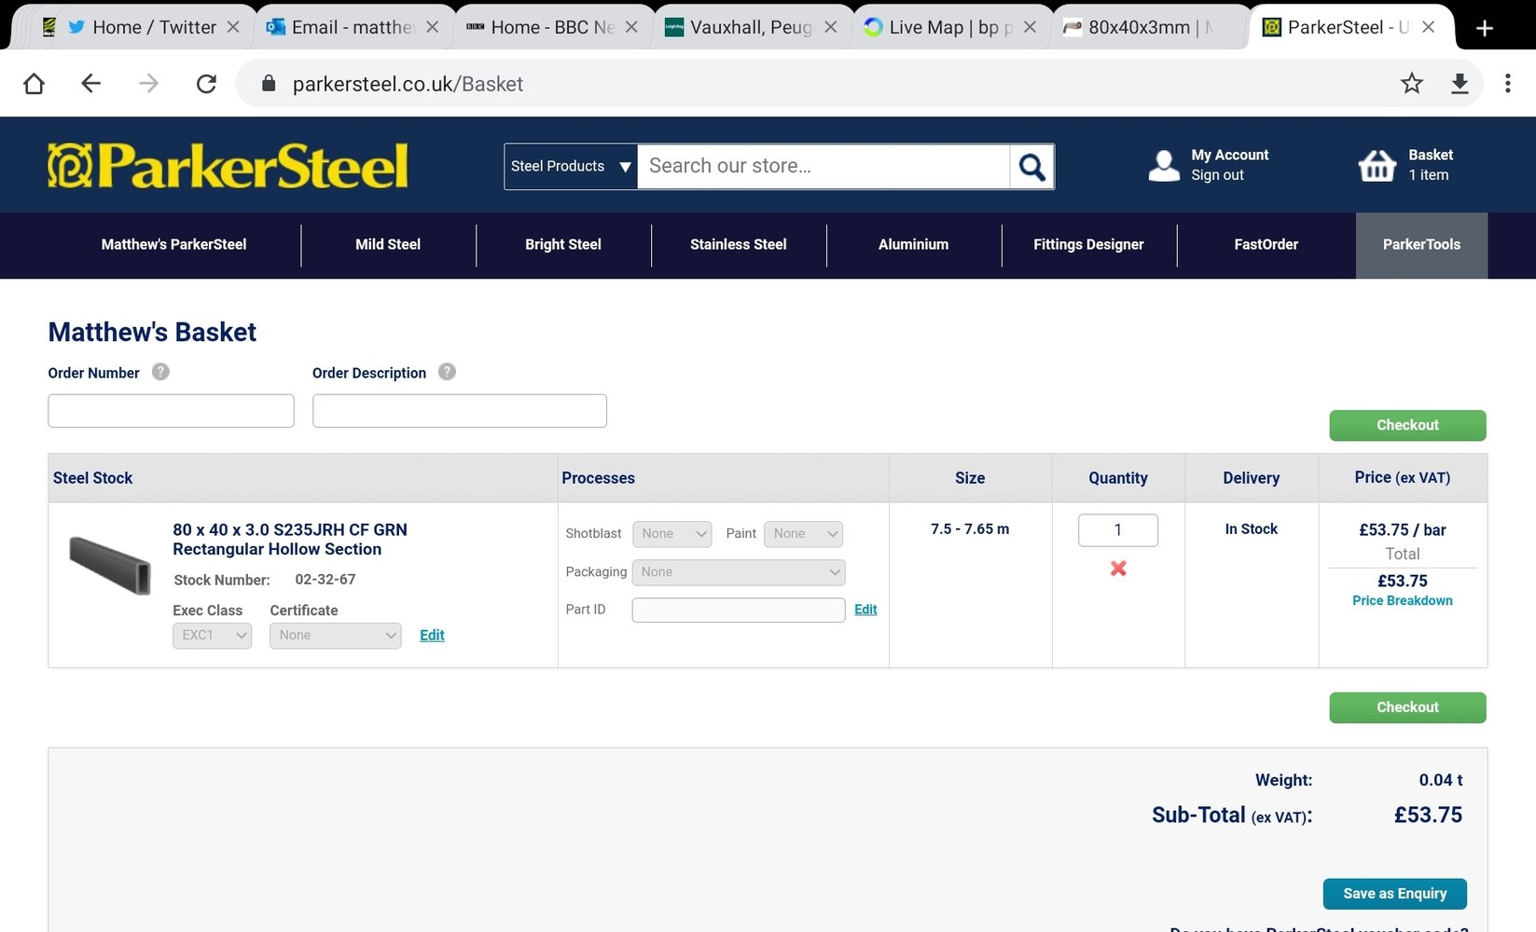Viewport: 1536px width, 932px height.
Task: Click the My Account user icon
Action: 1164,166
